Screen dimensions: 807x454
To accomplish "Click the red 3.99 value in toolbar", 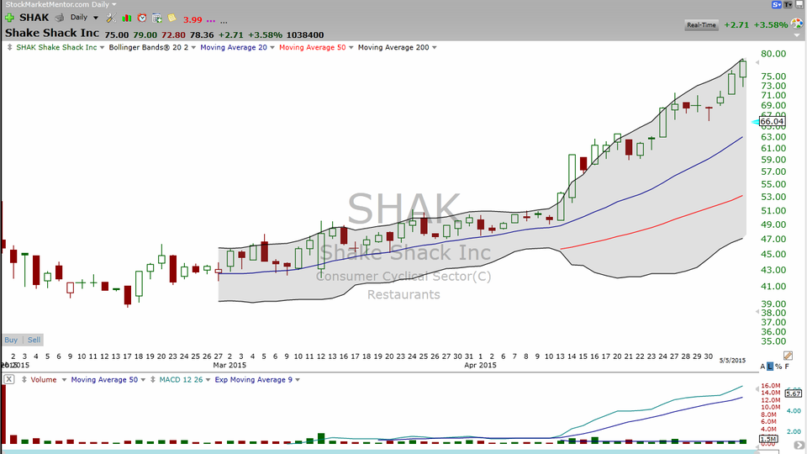I will tap(193, 19).
